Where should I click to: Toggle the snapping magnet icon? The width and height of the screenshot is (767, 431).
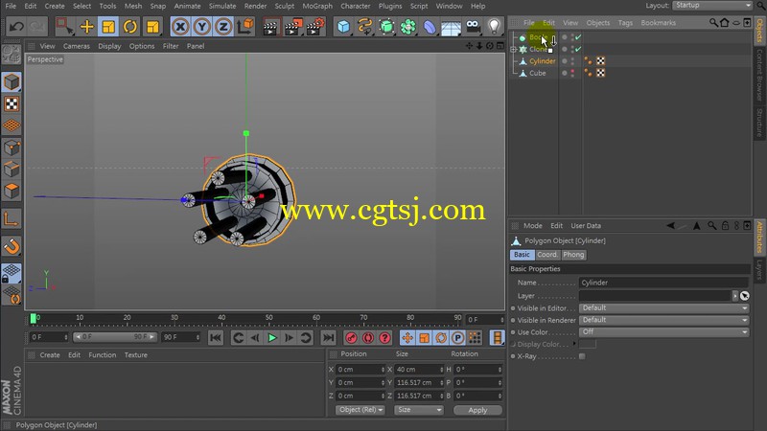pyautogui.click(x=12, y=246)
